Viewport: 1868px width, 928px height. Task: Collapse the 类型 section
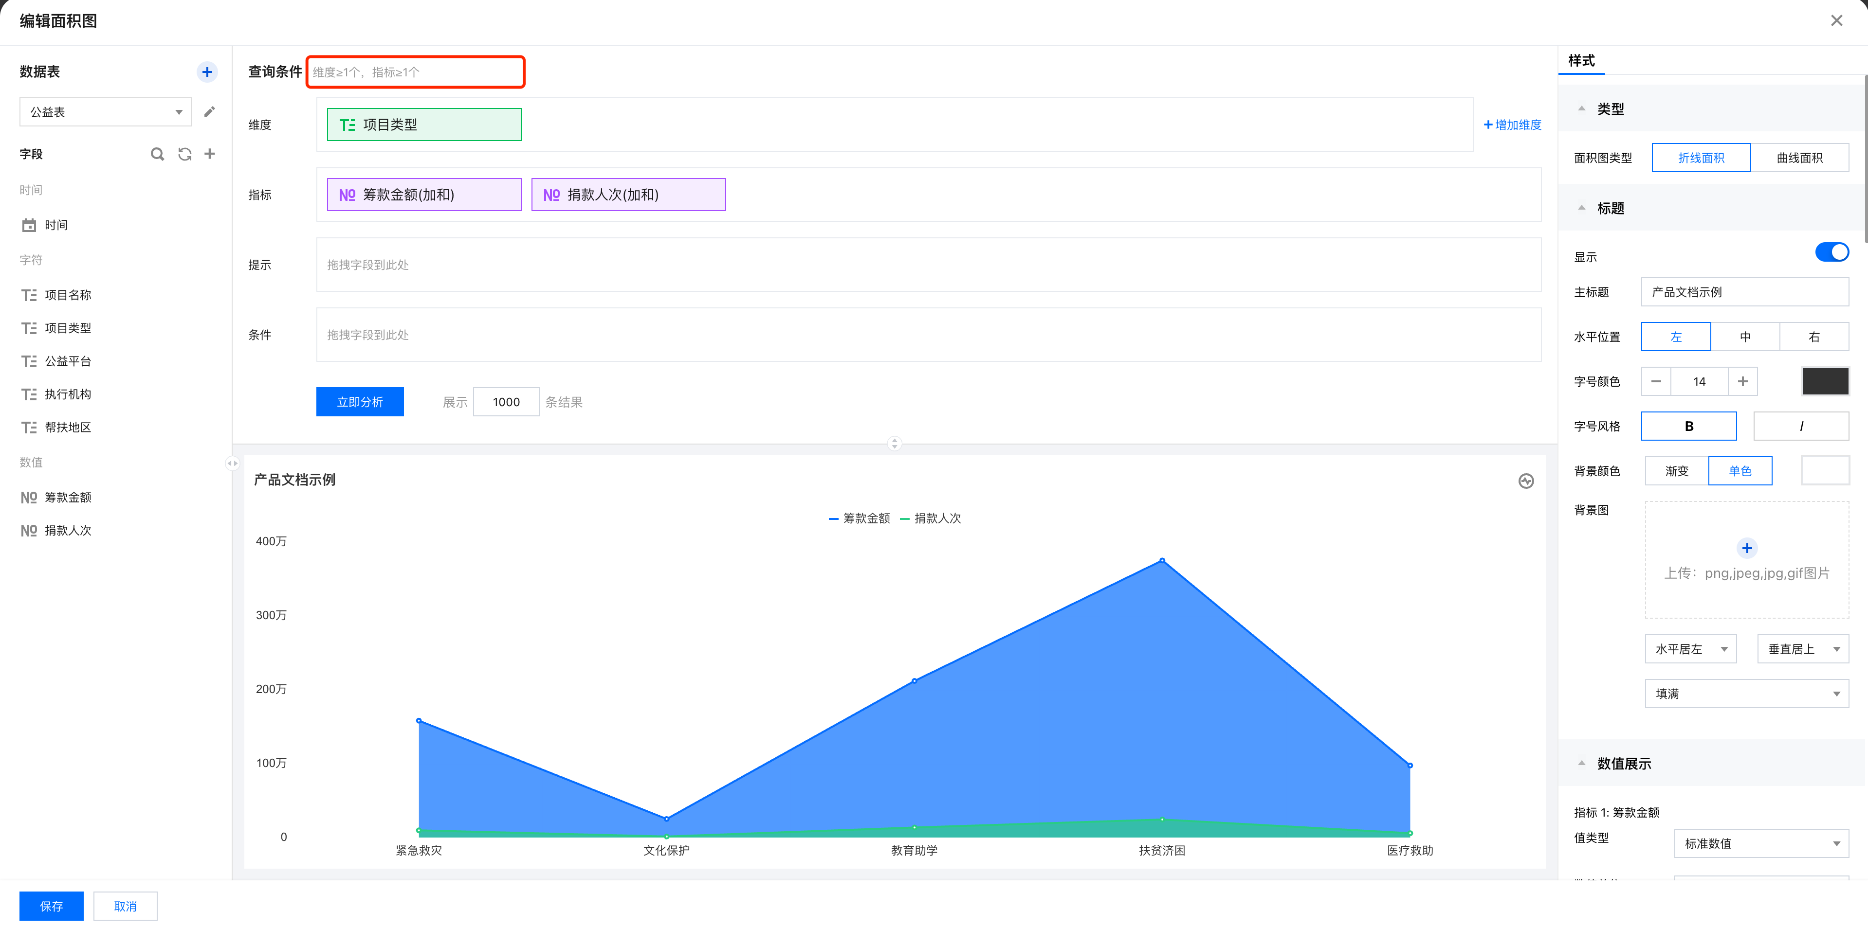1581,108
